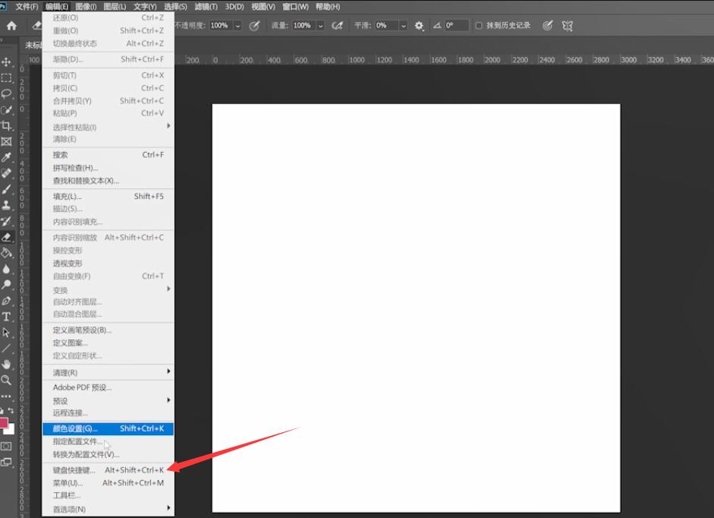The width and height of the screenshot is (714, 518).
Task: Choose Adobe PDF Presets entry
Action: [108, 387]
